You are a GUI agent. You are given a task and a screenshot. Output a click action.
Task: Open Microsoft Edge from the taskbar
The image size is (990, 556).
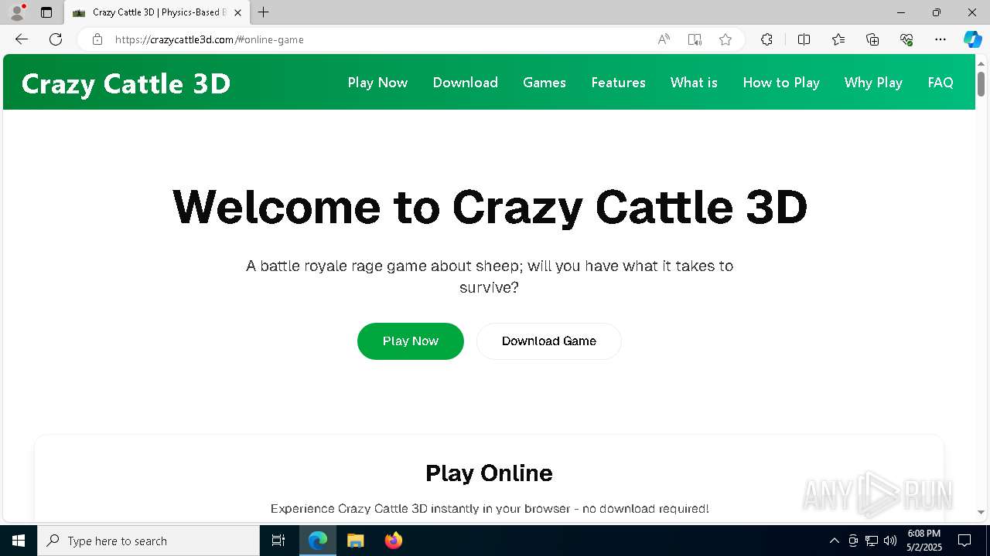point(318,541)
